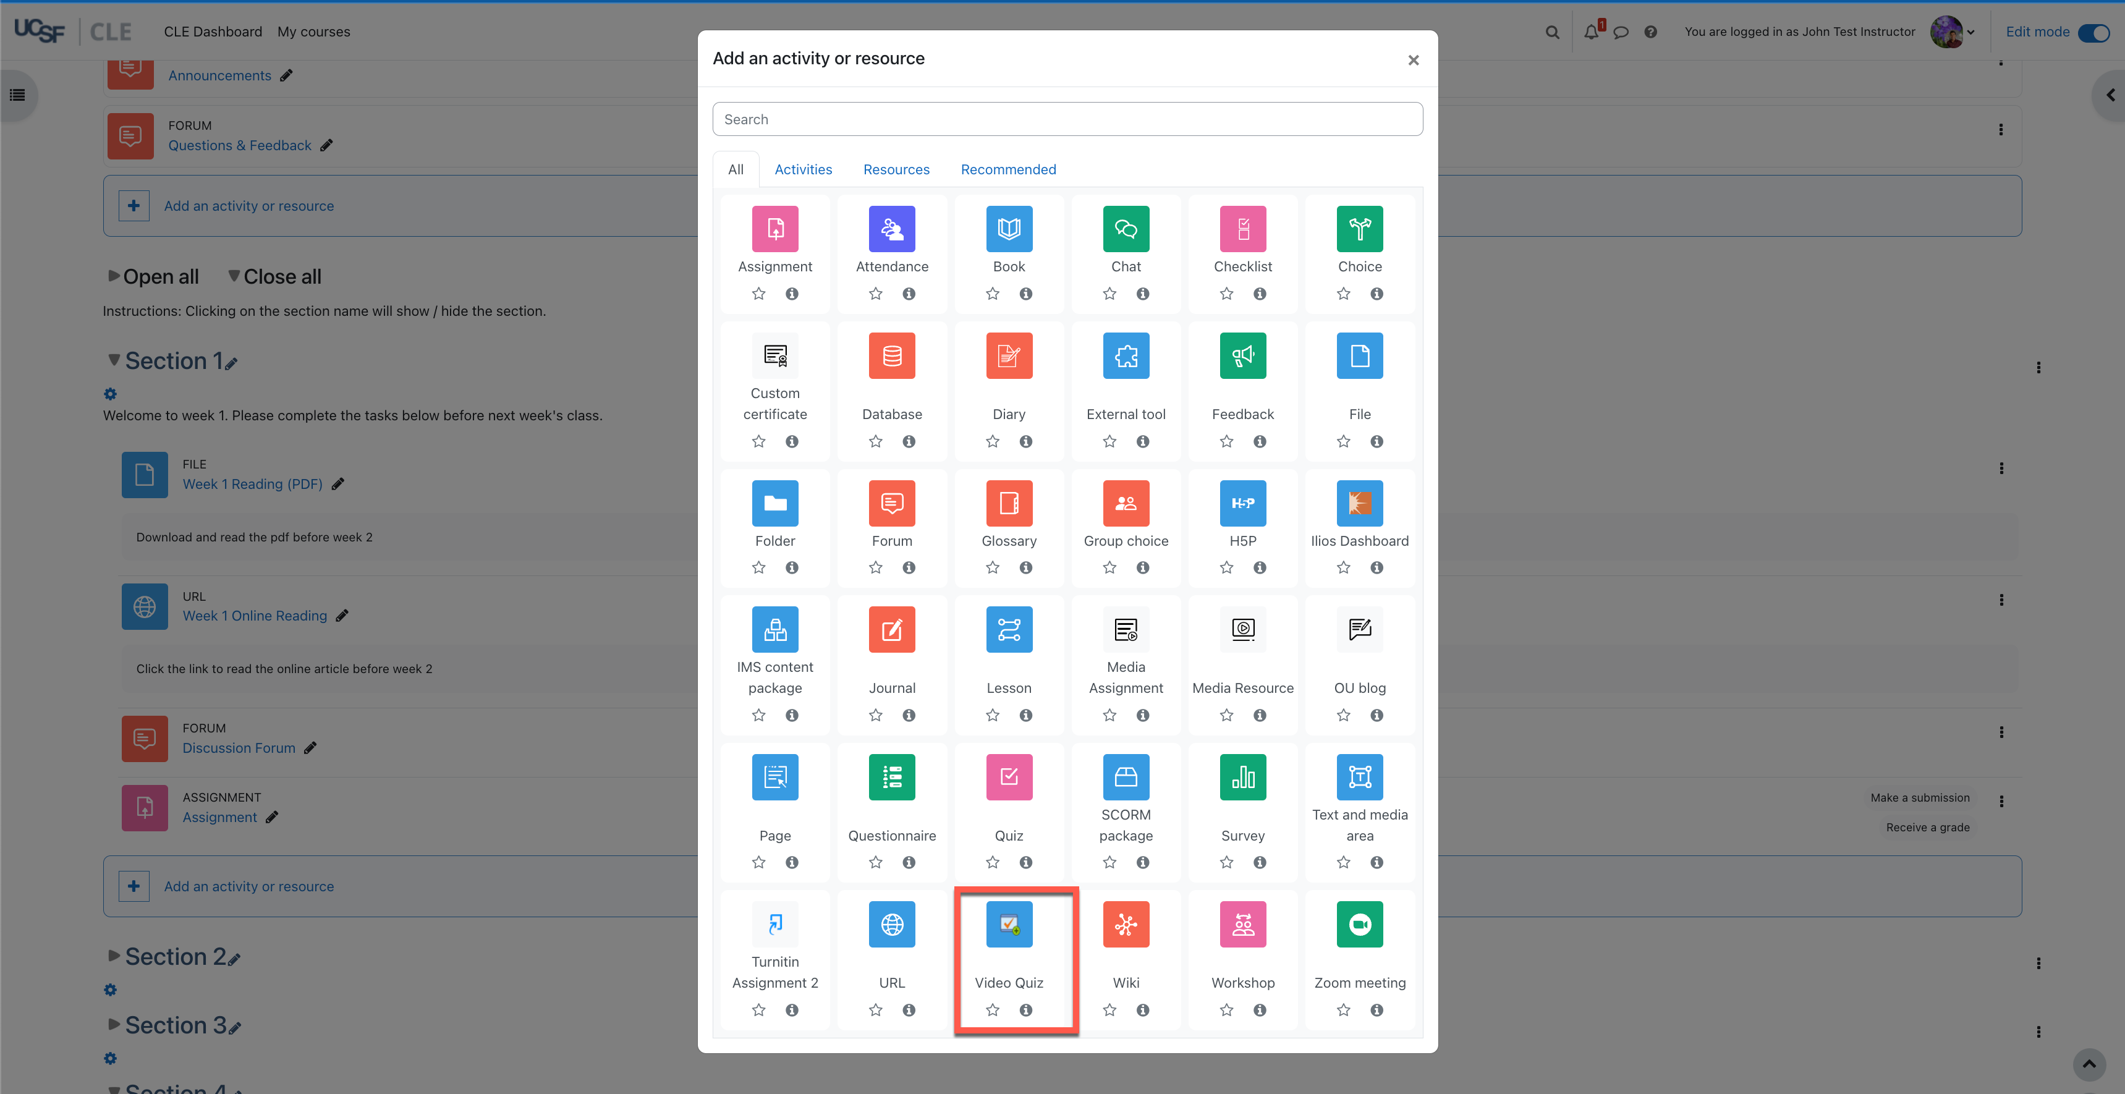Switch to the Recommended tab
2125x1094 pixels.
[x=1007, y=169]
